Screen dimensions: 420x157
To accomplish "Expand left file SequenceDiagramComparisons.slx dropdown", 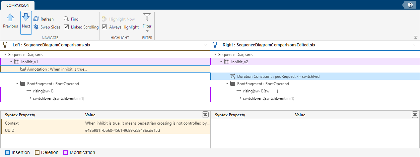I will 205,45.
